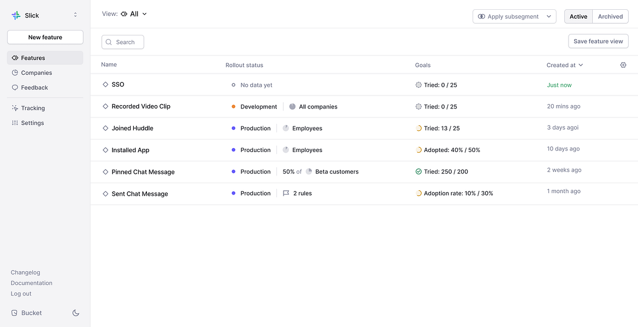The width and height of the screenshot is (638, 327).
Task: Open table column settings gear
Action: point(623,65)
